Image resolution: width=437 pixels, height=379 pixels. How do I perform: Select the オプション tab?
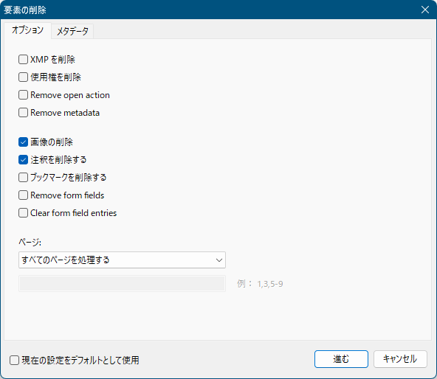click(27, 30)
